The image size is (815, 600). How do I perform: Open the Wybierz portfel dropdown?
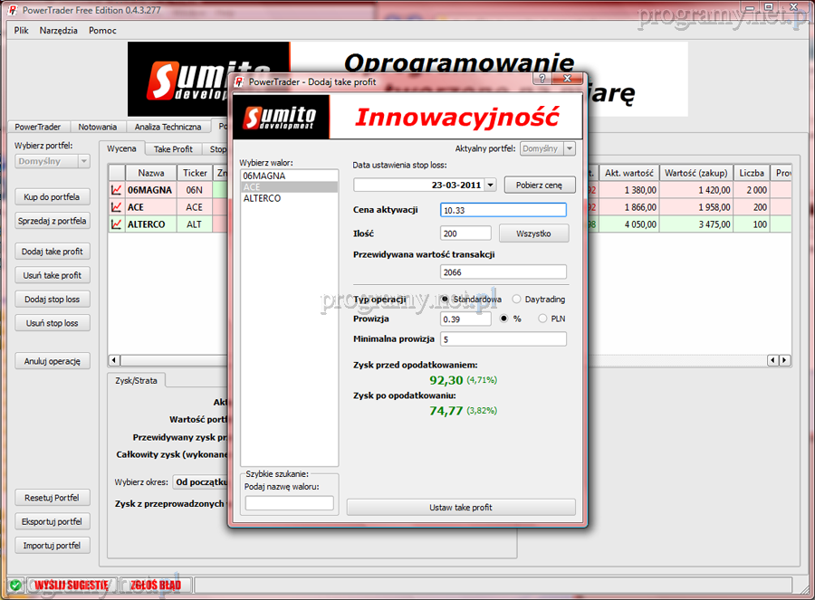(x=83, y=161)
